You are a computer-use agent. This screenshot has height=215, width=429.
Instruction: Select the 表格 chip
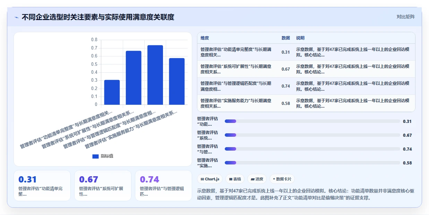coord(235,179)
